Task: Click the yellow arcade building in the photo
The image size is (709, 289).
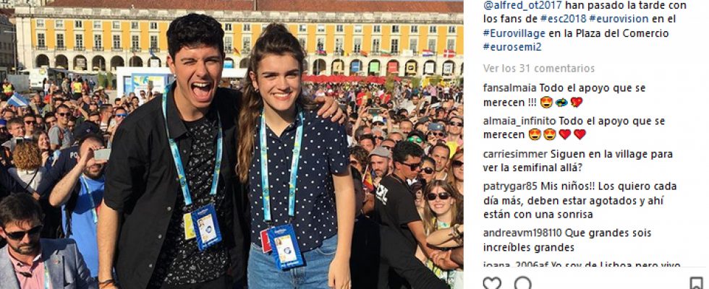Action: (239, 38)
